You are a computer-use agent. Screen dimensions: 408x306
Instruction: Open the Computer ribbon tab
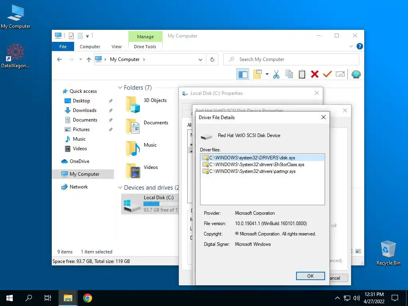click(x=90, y=47)
